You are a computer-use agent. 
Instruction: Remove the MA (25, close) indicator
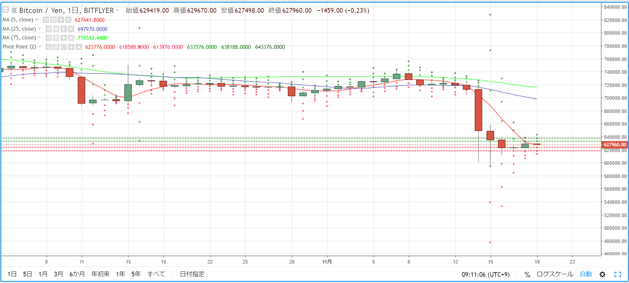pyautogui.click(x=71, y=29)
